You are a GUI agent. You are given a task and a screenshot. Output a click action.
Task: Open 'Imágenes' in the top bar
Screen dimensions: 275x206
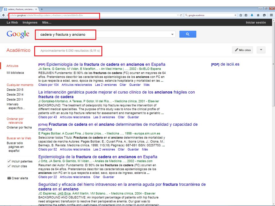click(x=30, y=22)
